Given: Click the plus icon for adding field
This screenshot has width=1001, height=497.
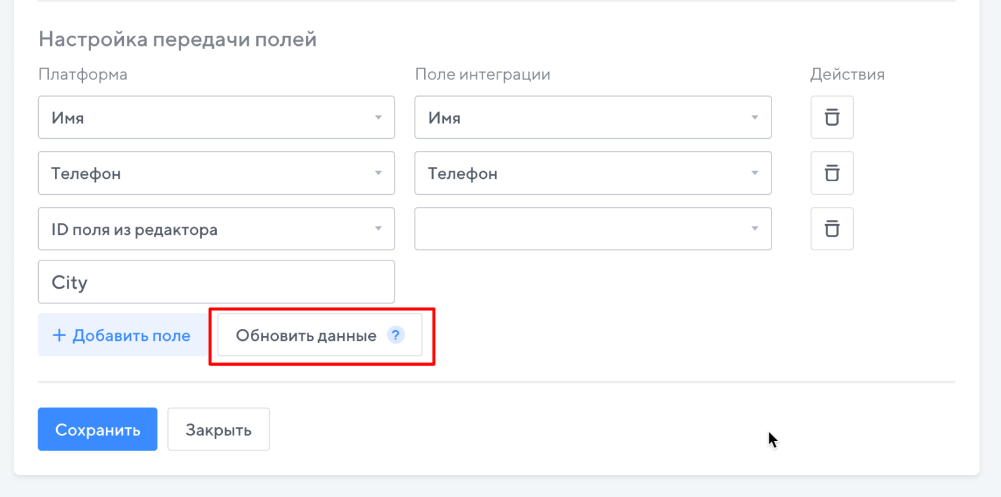Looking at the screenshot, I should [x=59, y=335].
